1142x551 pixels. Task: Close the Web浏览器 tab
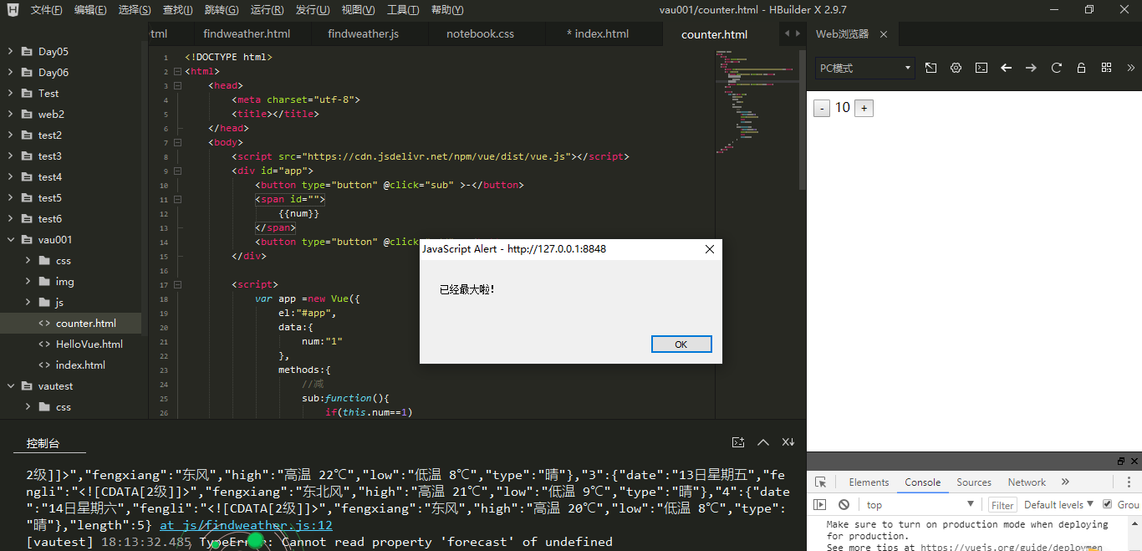click(884, 34)
